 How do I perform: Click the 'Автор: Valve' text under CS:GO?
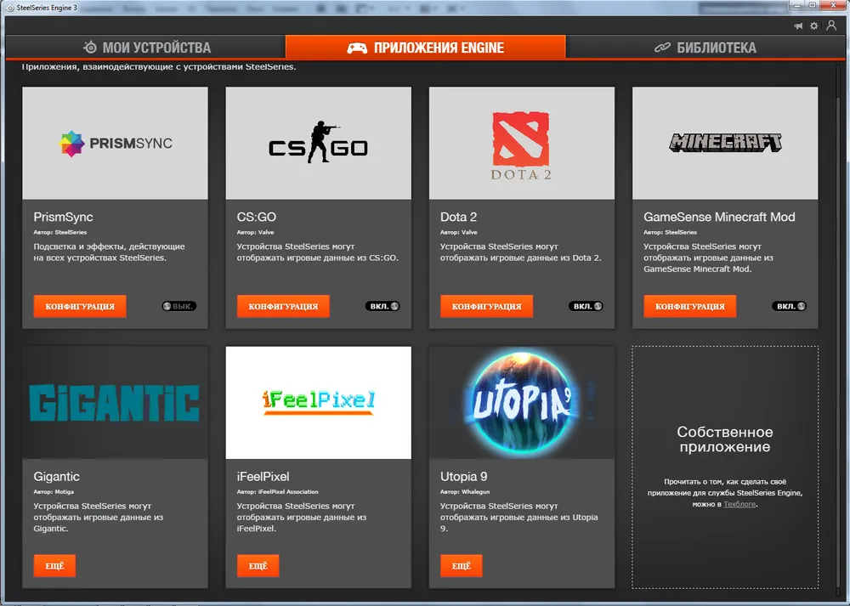(x=255, y=233)
